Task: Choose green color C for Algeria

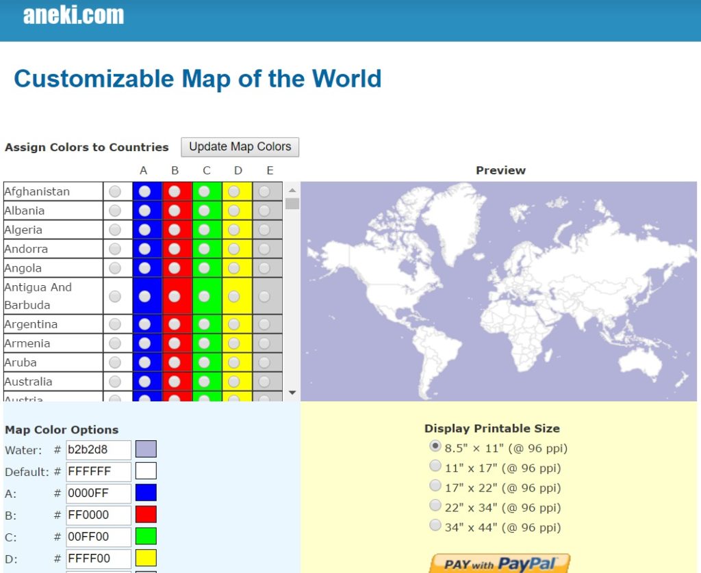Action: (x=204, y=230)
